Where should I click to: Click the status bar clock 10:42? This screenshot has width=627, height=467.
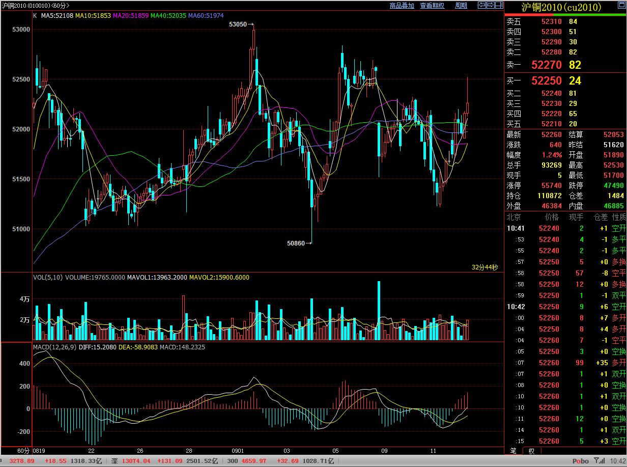618,461
